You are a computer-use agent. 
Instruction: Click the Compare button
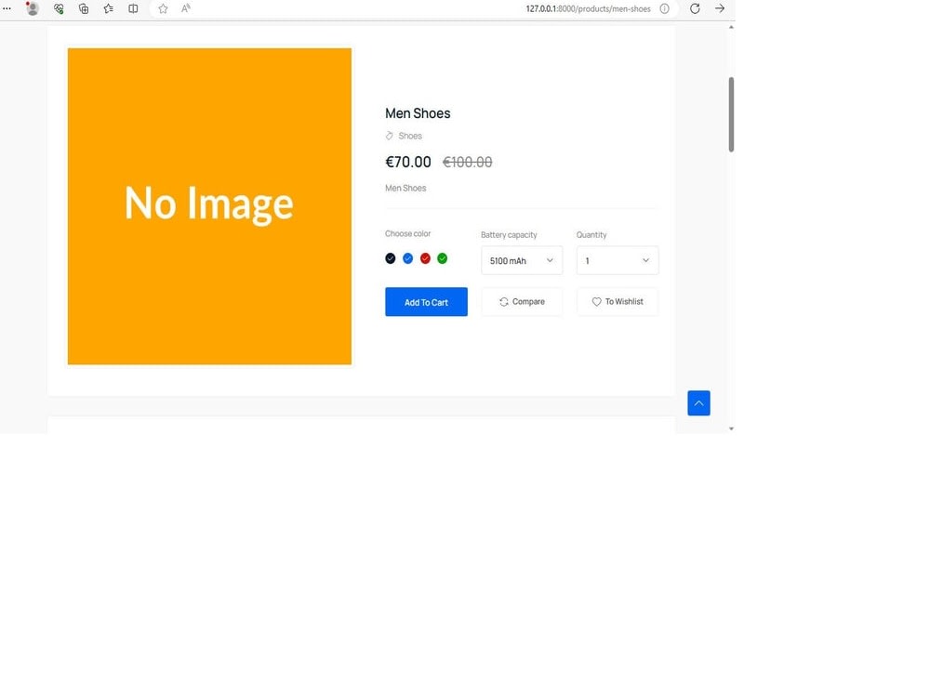click(x=522, y=302)
